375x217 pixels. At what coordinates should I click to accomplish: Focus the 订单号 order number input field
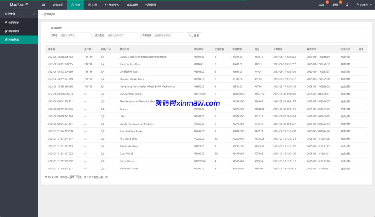(75, 36)
